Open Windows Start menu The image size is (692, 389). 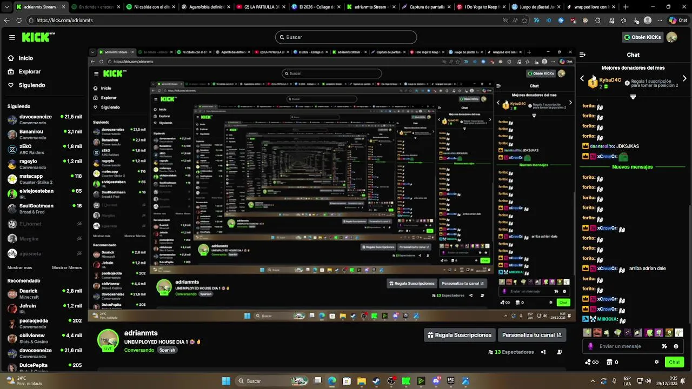pyautogui.click(x=226, y=381)
